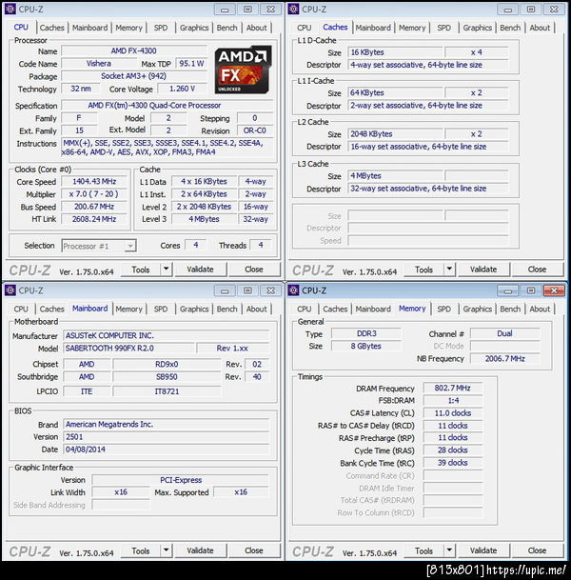Click PCI-Express graphic interface version field

[181, 480]
